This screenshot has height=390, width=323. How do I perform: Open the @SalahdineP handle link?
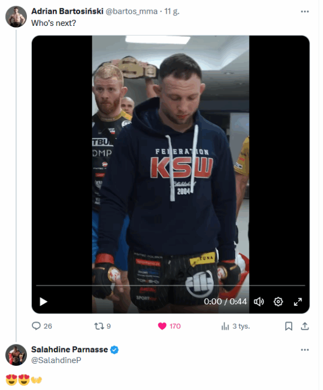coord(56,360)
